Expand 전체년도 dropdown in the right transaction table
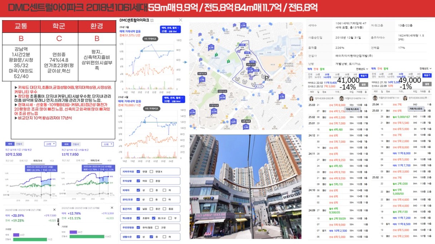Viewport: 435px width, 244px height. point(425,68)
